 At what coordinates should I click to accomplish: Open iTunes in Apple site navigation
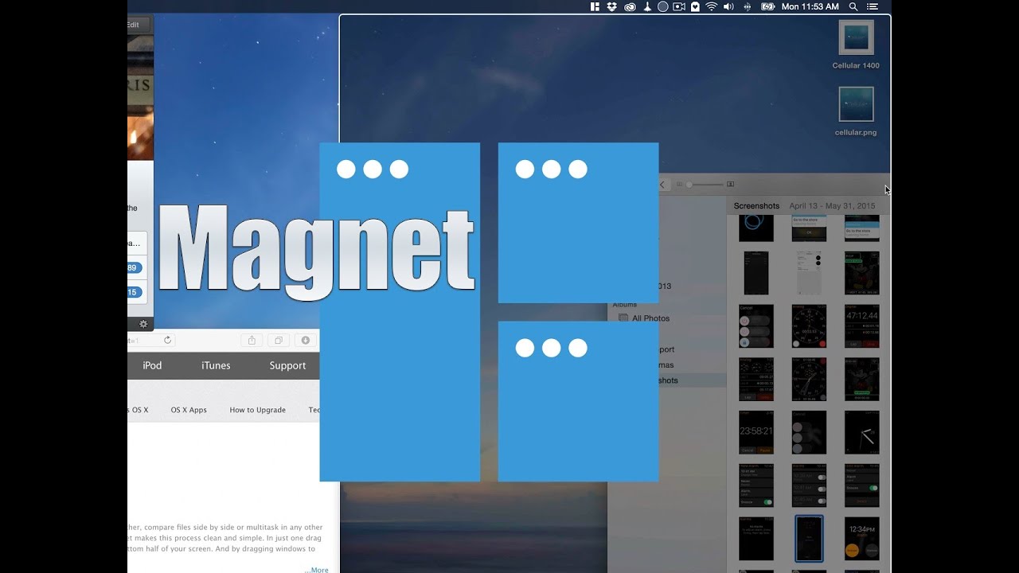(216, 365)
